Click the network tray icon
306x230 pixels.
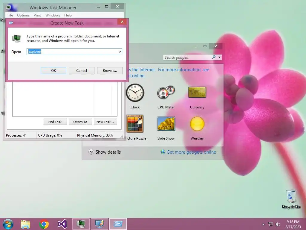tap(271, 224)
